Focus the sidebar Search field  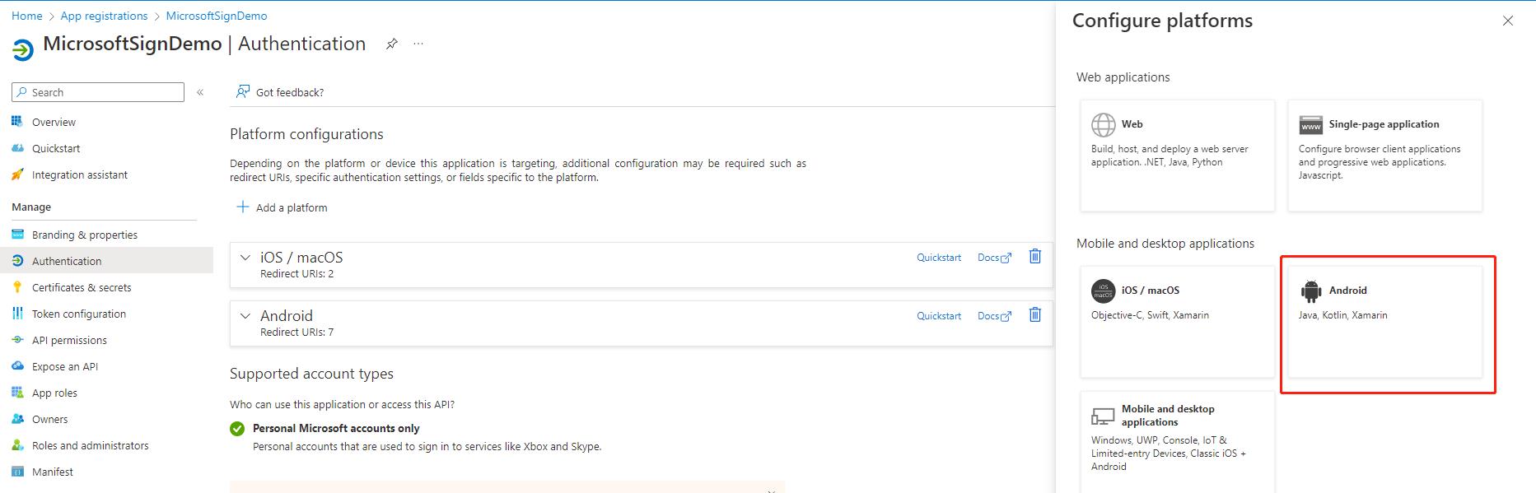(98, 92)
